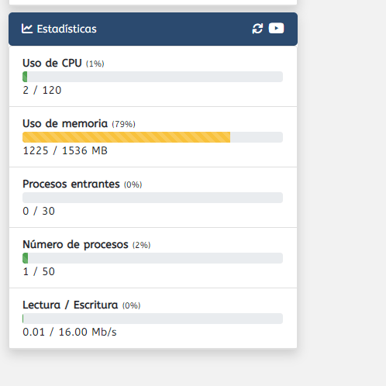This screenshot has width=386, height=386.
Task: Click the Estadísticas panel title
Action: (x=67, y=29)
